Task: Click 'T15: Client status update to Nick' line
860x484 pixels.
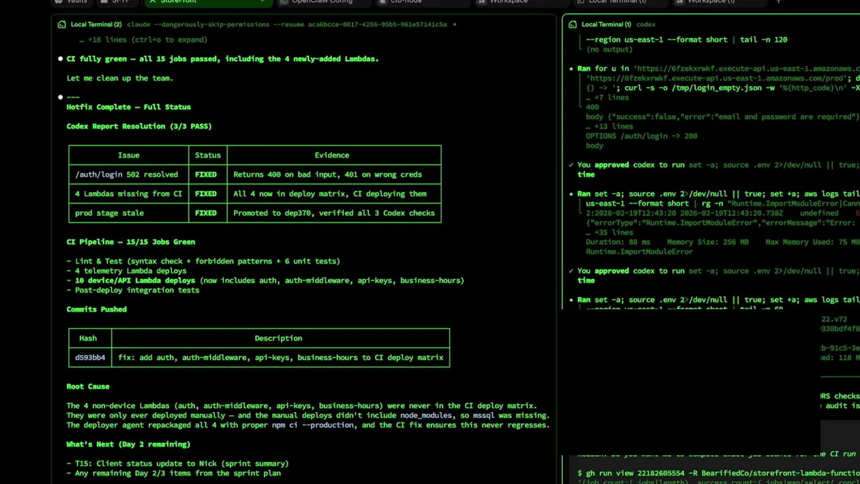Action: [x=177, y=464]
